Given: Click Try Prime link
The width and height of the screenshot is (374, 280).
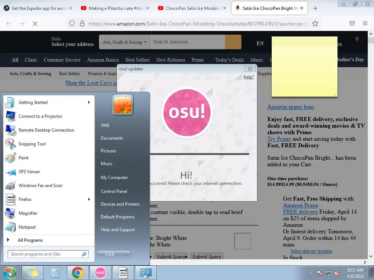Looking at the screenshot, I should 279,139.
